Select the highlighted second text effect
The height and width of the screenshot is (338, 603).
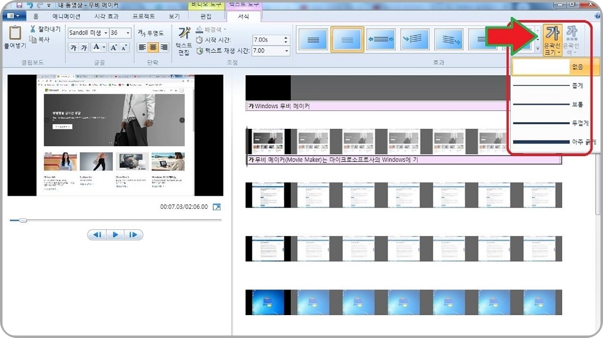tap(347, 39)
